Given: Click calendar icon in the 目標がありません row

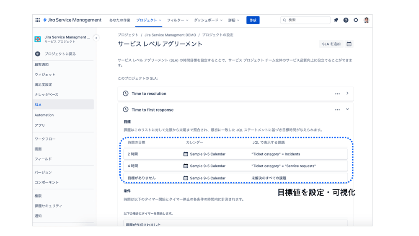Looking at the screenshot, I should (186, 178).
